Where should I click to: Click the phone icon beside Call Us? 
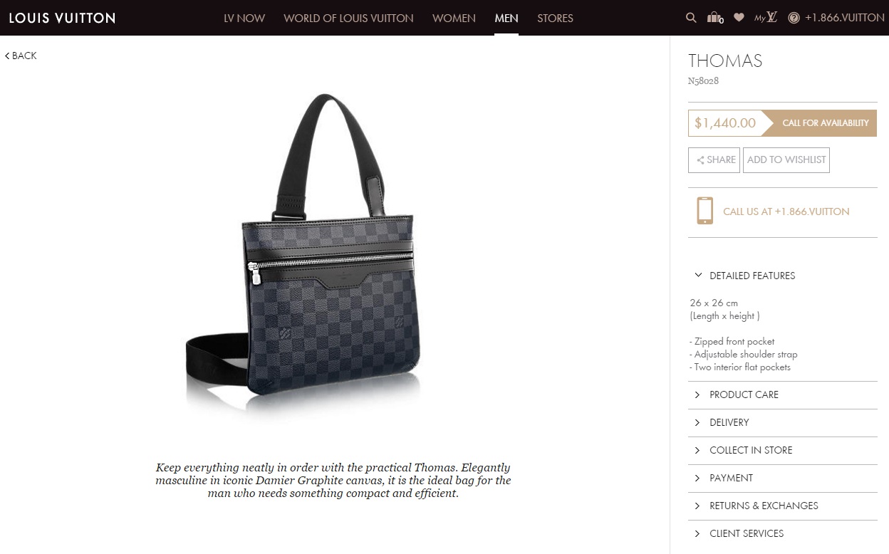coord(705,211)
